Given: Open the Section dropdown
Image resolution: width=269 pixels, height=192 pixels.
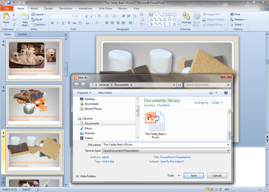Looking at the screenshot, I should coord(39,25).
